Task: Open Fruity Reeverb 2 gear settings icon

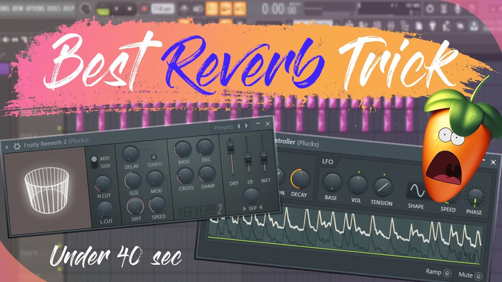Action: (17, 146)
